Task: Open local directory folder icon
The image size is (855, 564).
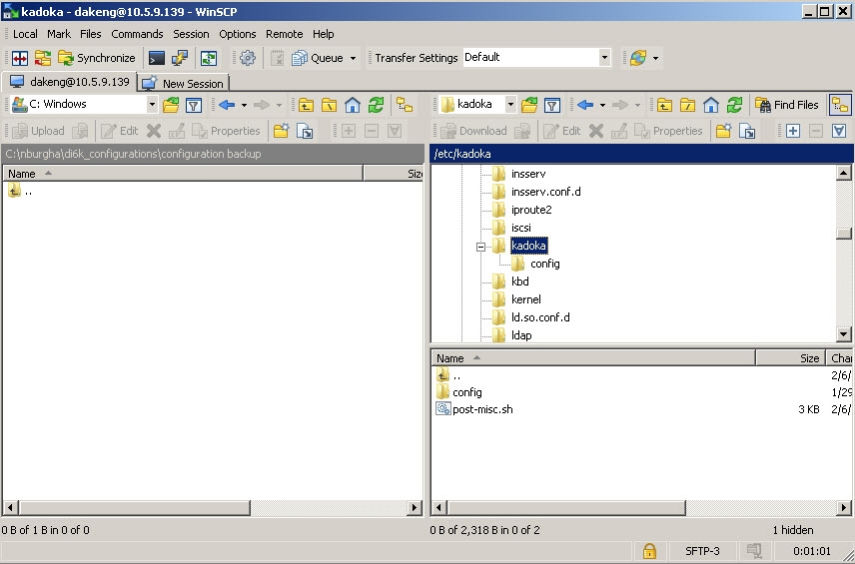Action: (171, 105)
